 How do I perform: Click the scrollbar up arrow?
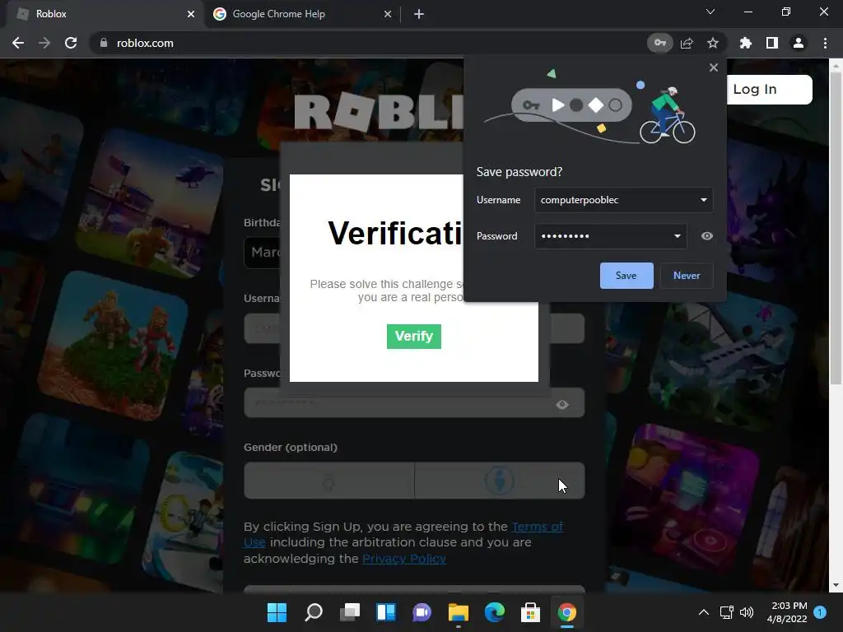coord(836,67)
